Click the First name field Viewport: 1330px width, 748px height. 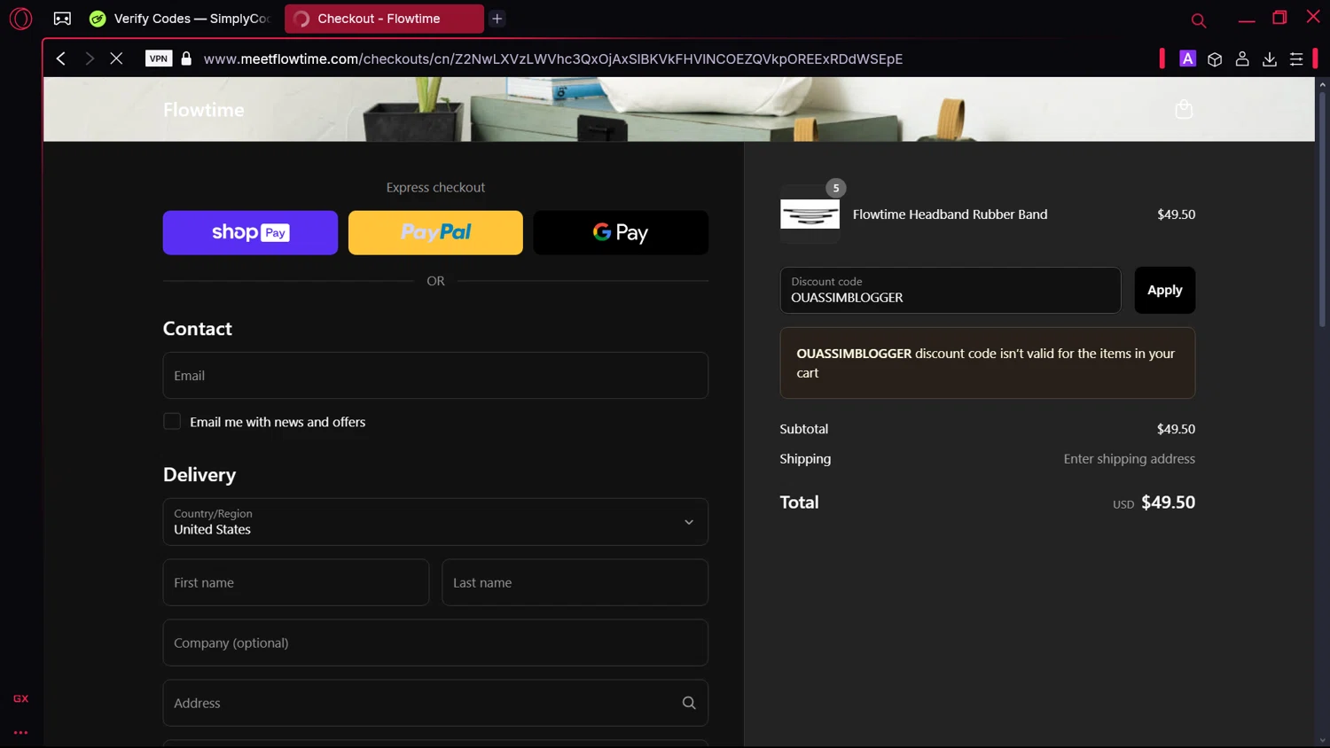tap(296, 582)
